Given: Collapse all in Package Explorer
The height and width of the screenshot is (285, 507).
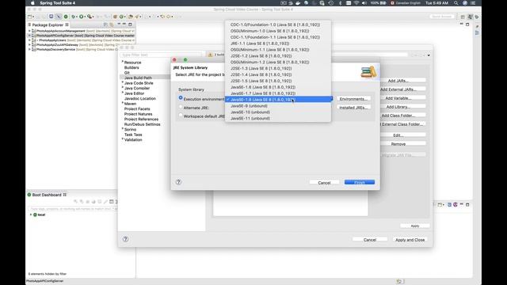Looking at the screenshot, I should [x=105, y=25].
